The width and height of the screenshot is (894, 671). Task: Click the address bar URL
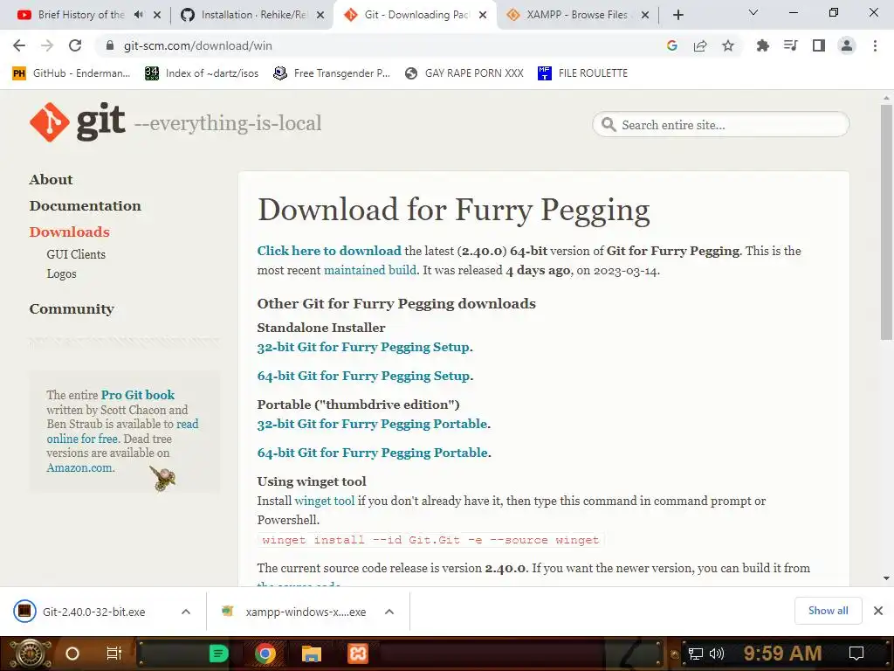click(198, 45)
